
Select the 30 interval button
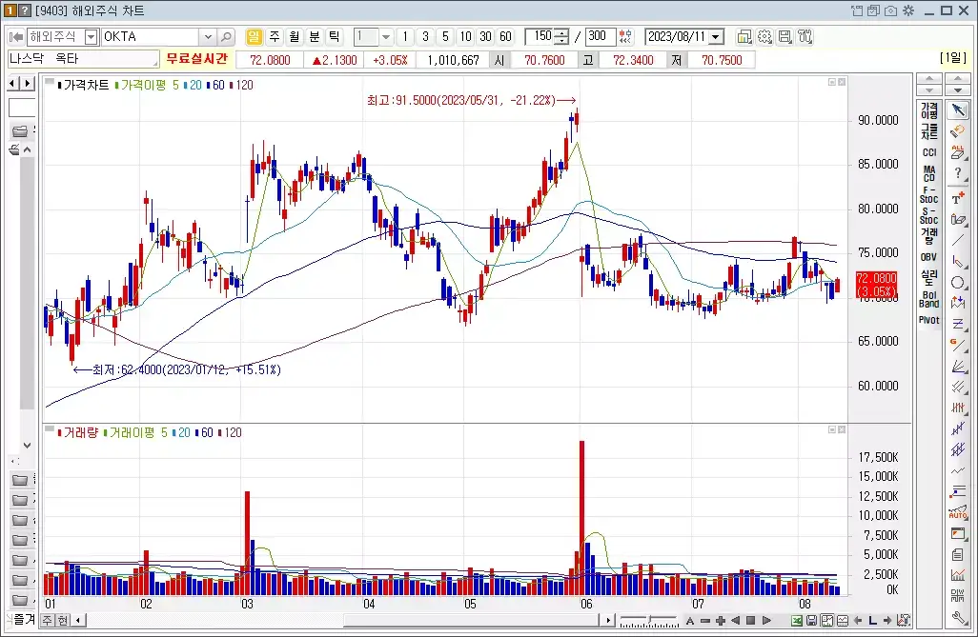485,37
